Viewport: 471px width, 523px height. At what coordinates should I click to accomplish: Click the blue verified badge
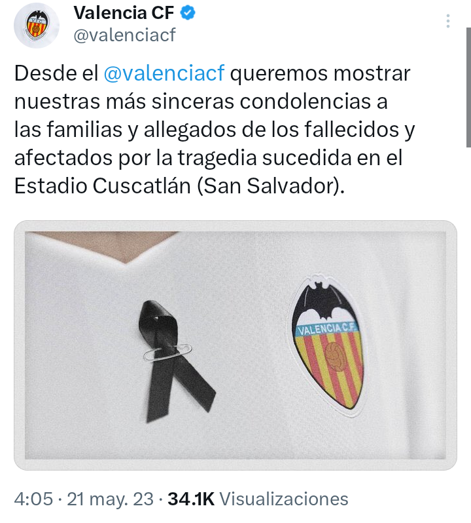click(188, 13)
